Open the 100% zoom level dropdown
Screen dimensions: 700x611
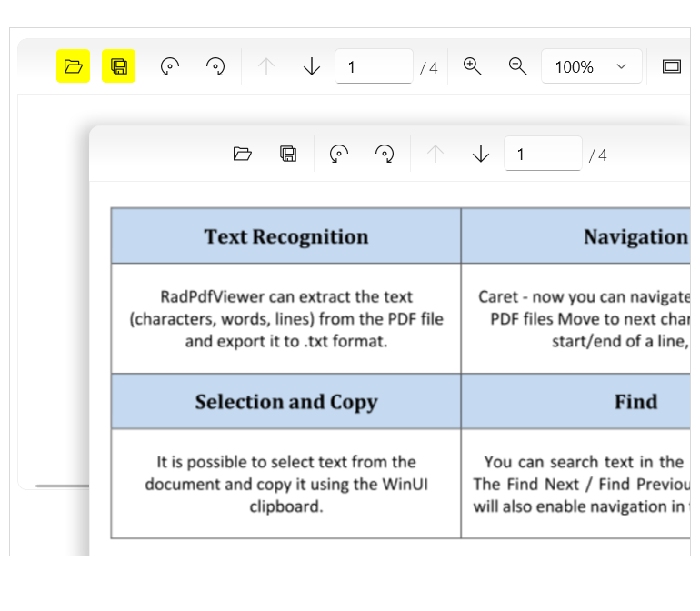coord(592,66)
